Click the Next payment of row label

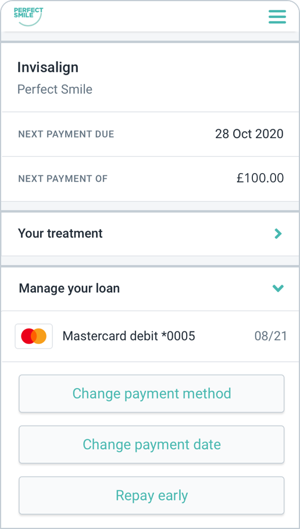(x=63, y=178)
